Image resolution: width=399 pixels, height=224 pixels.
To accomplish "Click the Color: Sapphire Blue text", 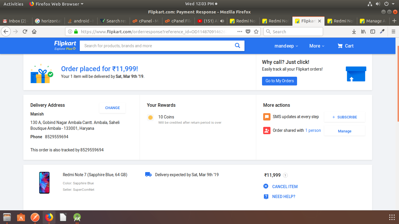I will click(x=78, y=183).
